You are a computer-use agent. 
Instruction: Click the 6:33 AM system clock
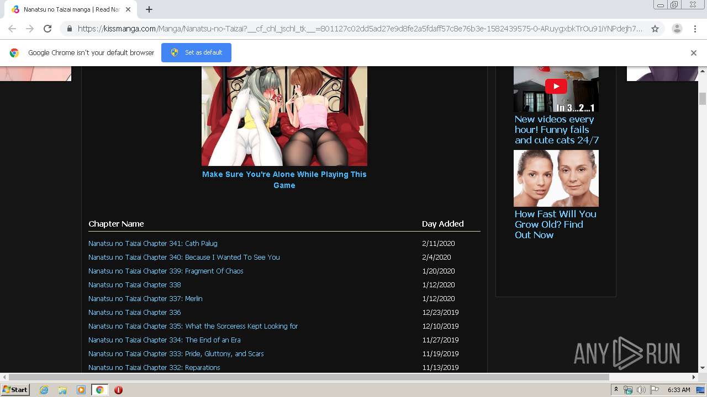pyautogui.click(x=679, y=390)
